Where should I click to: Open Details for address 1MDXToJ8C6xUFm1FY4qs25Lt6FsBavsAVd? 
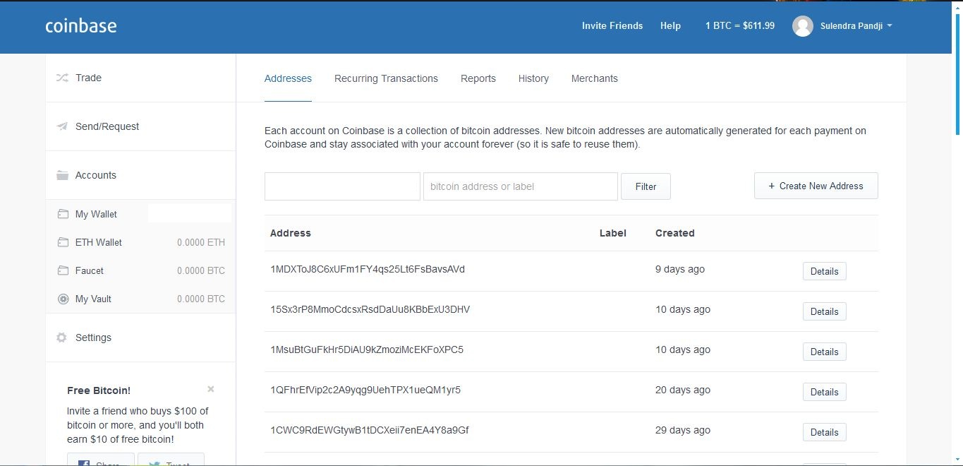click(824, 271)
